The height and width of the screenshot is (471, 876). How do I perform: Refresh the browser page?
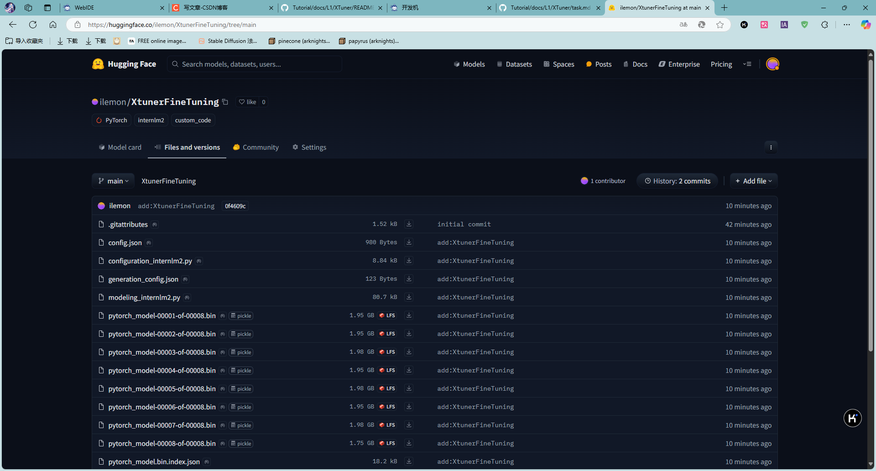[33, 25]
